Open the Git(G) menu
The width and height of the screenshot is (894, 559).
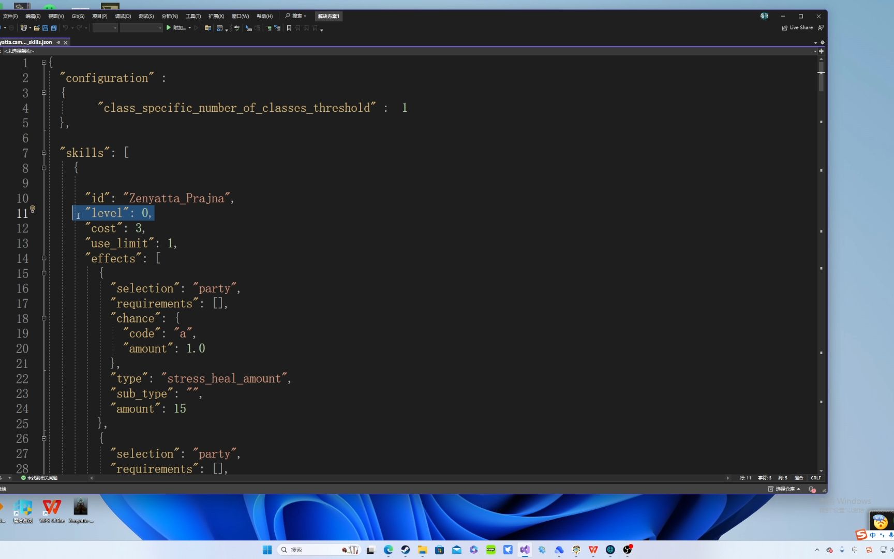(x=78, y=16)
